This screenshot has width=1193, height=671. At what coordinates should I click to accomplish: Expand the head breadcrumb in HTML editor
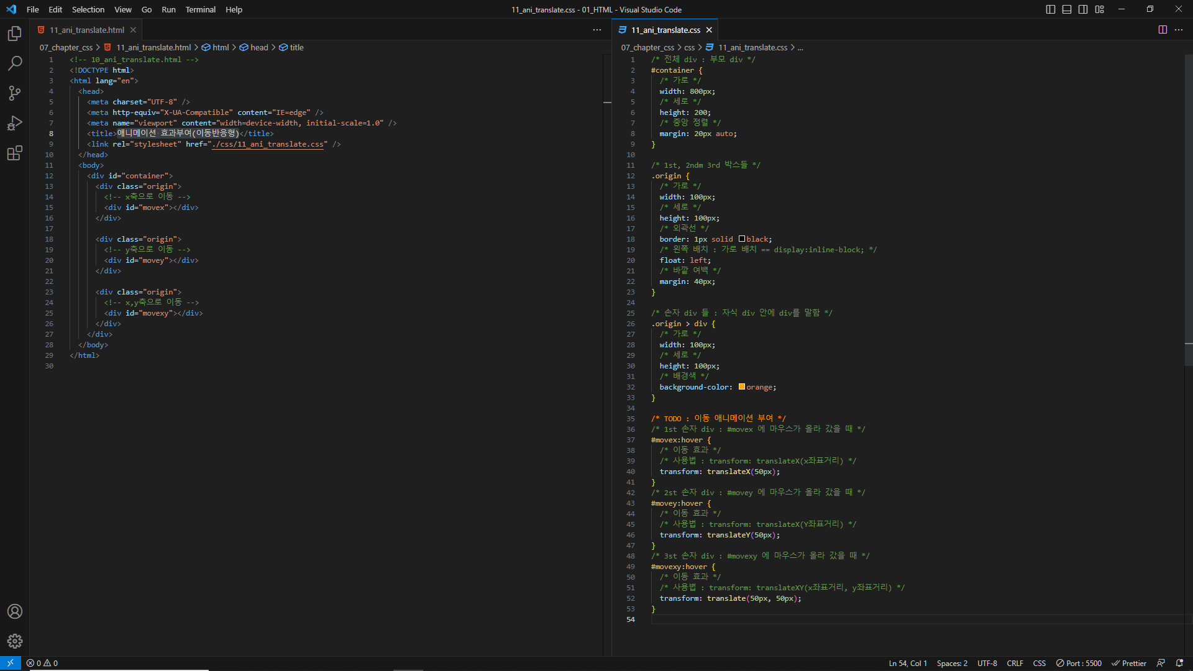click(259, 47)
